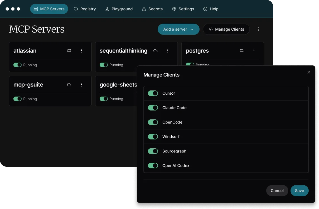
Task: Cancel the Manage Clients dialog
Action: tap(277, 191)
